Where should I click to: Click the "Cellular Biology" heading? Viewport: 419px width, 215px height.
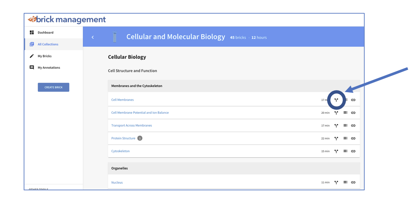(127, 57)
